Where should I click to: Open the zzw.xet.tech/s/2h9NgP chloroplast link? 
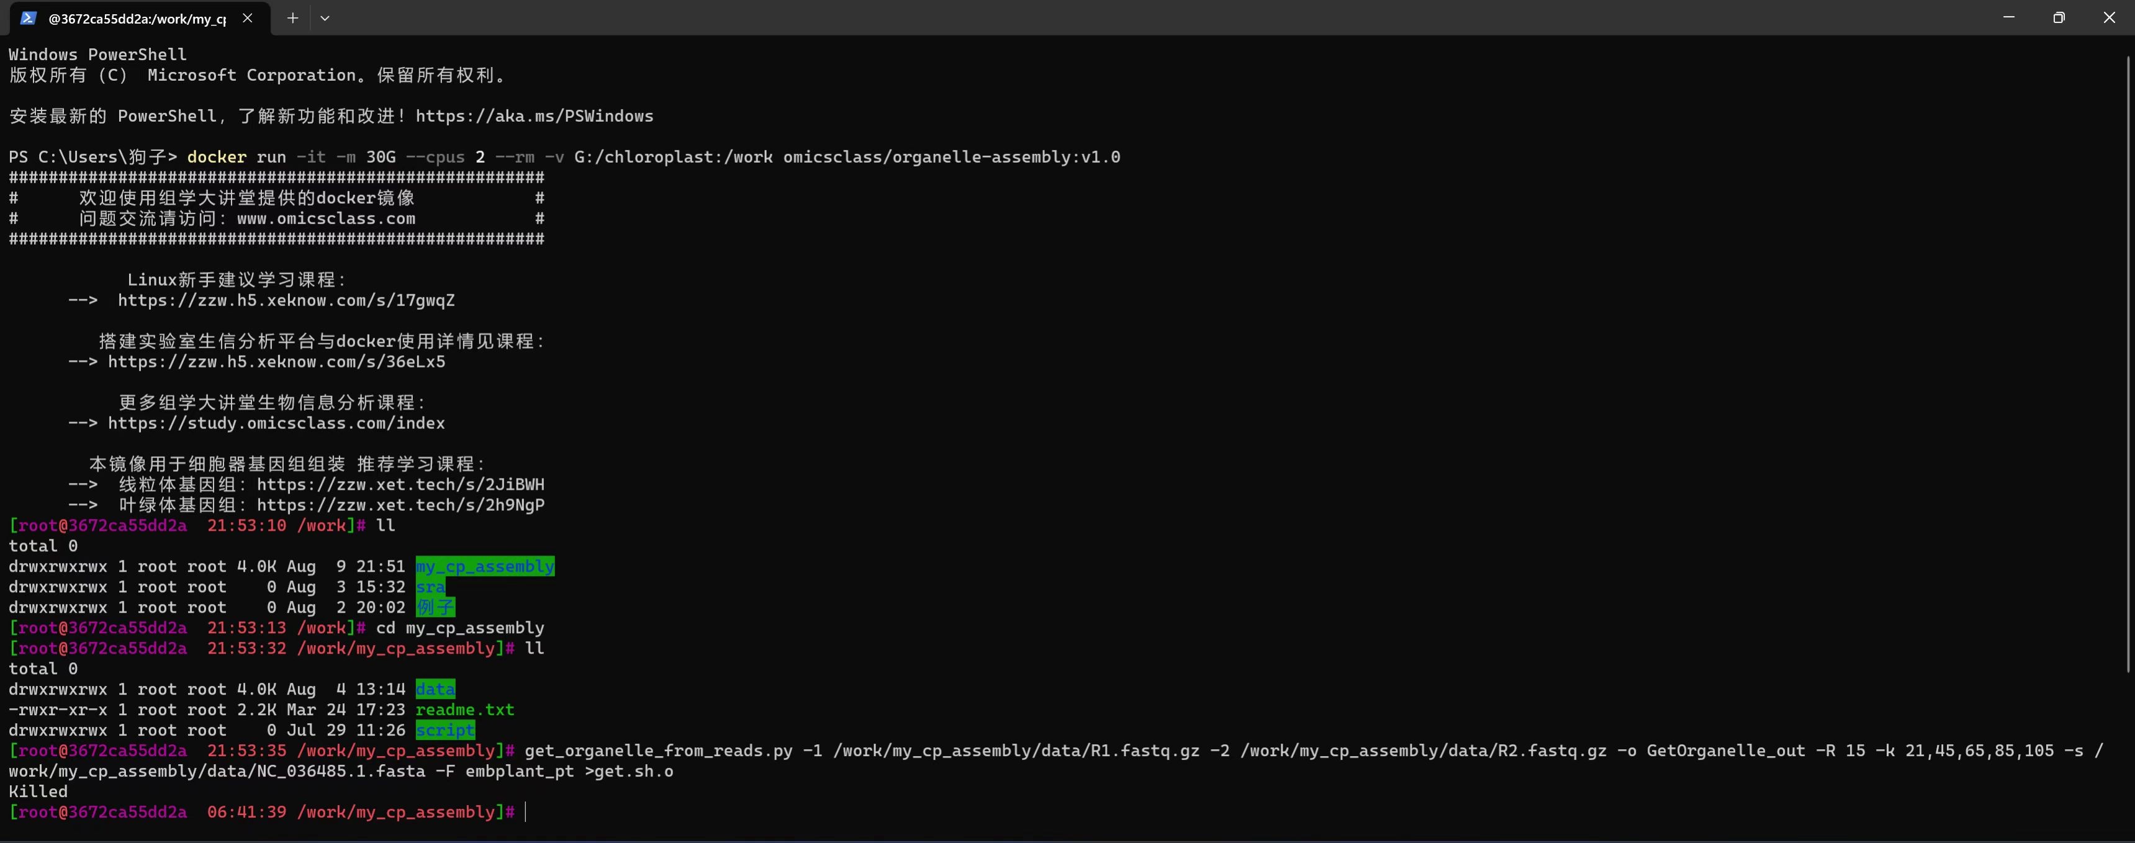click(x=400, y=505)
